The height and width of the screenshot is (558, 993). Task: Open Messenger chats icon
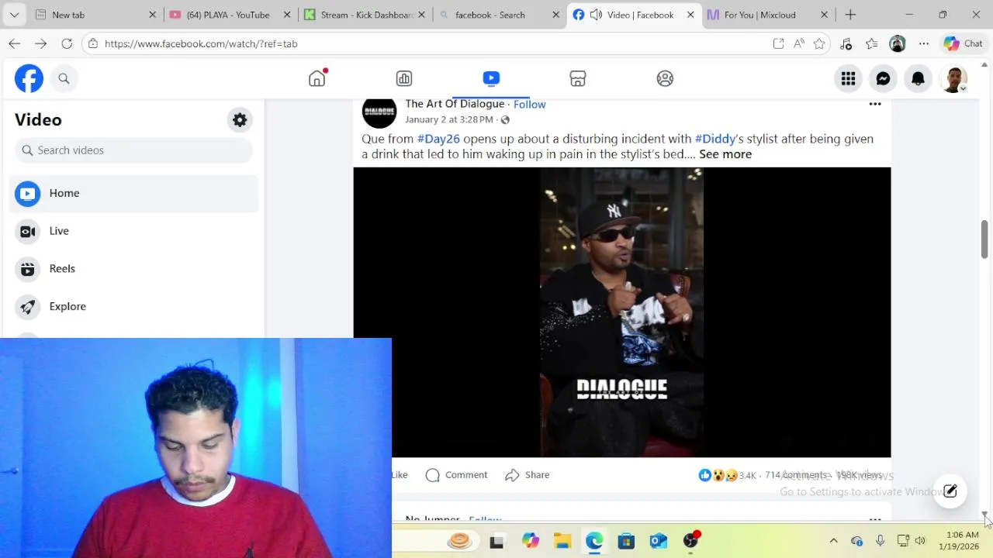click(883, 78)
